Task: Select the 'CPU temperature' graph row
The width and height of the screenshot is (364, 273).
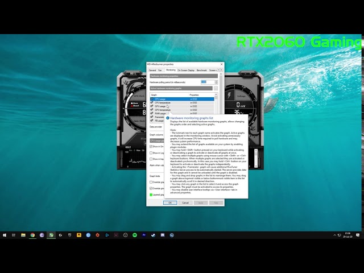Action: (x=182, y=102)
